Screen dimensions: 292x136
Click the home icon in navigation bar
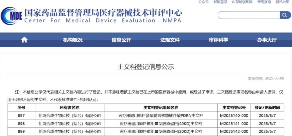click(x=24, y=40)
